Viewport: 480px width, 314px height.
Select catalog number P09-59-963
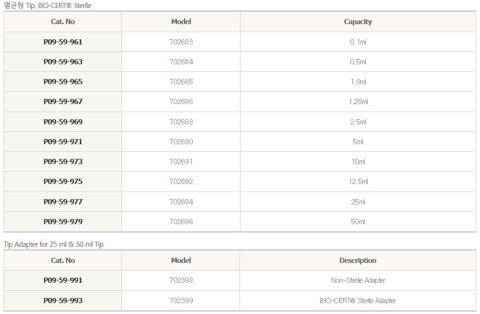[x=63, y=62]
